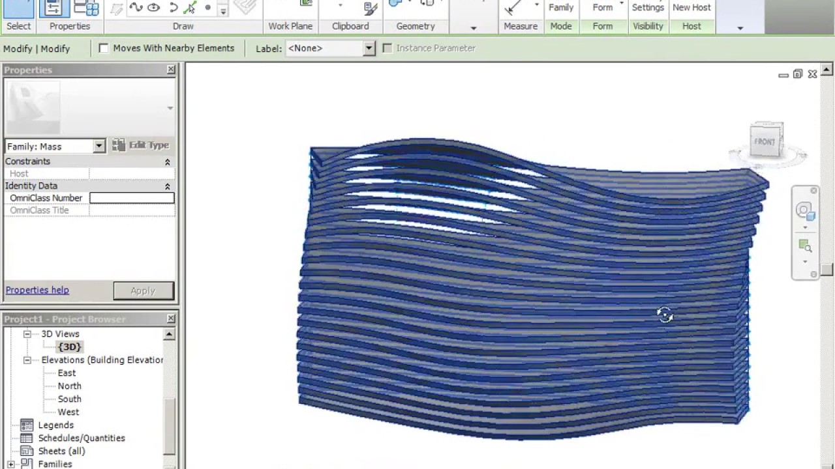Restore the 3D view window size
Image resolution: width=835 pixels, height=469 pixels.
(x=798, y=74)
